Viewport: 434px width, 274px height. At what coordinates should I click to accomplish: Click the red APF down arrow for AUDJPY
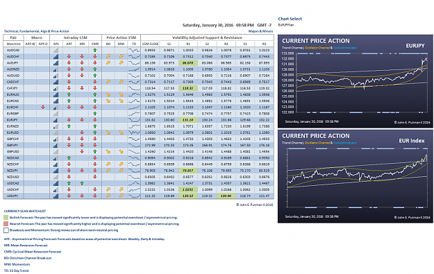(x=69, y=63)
